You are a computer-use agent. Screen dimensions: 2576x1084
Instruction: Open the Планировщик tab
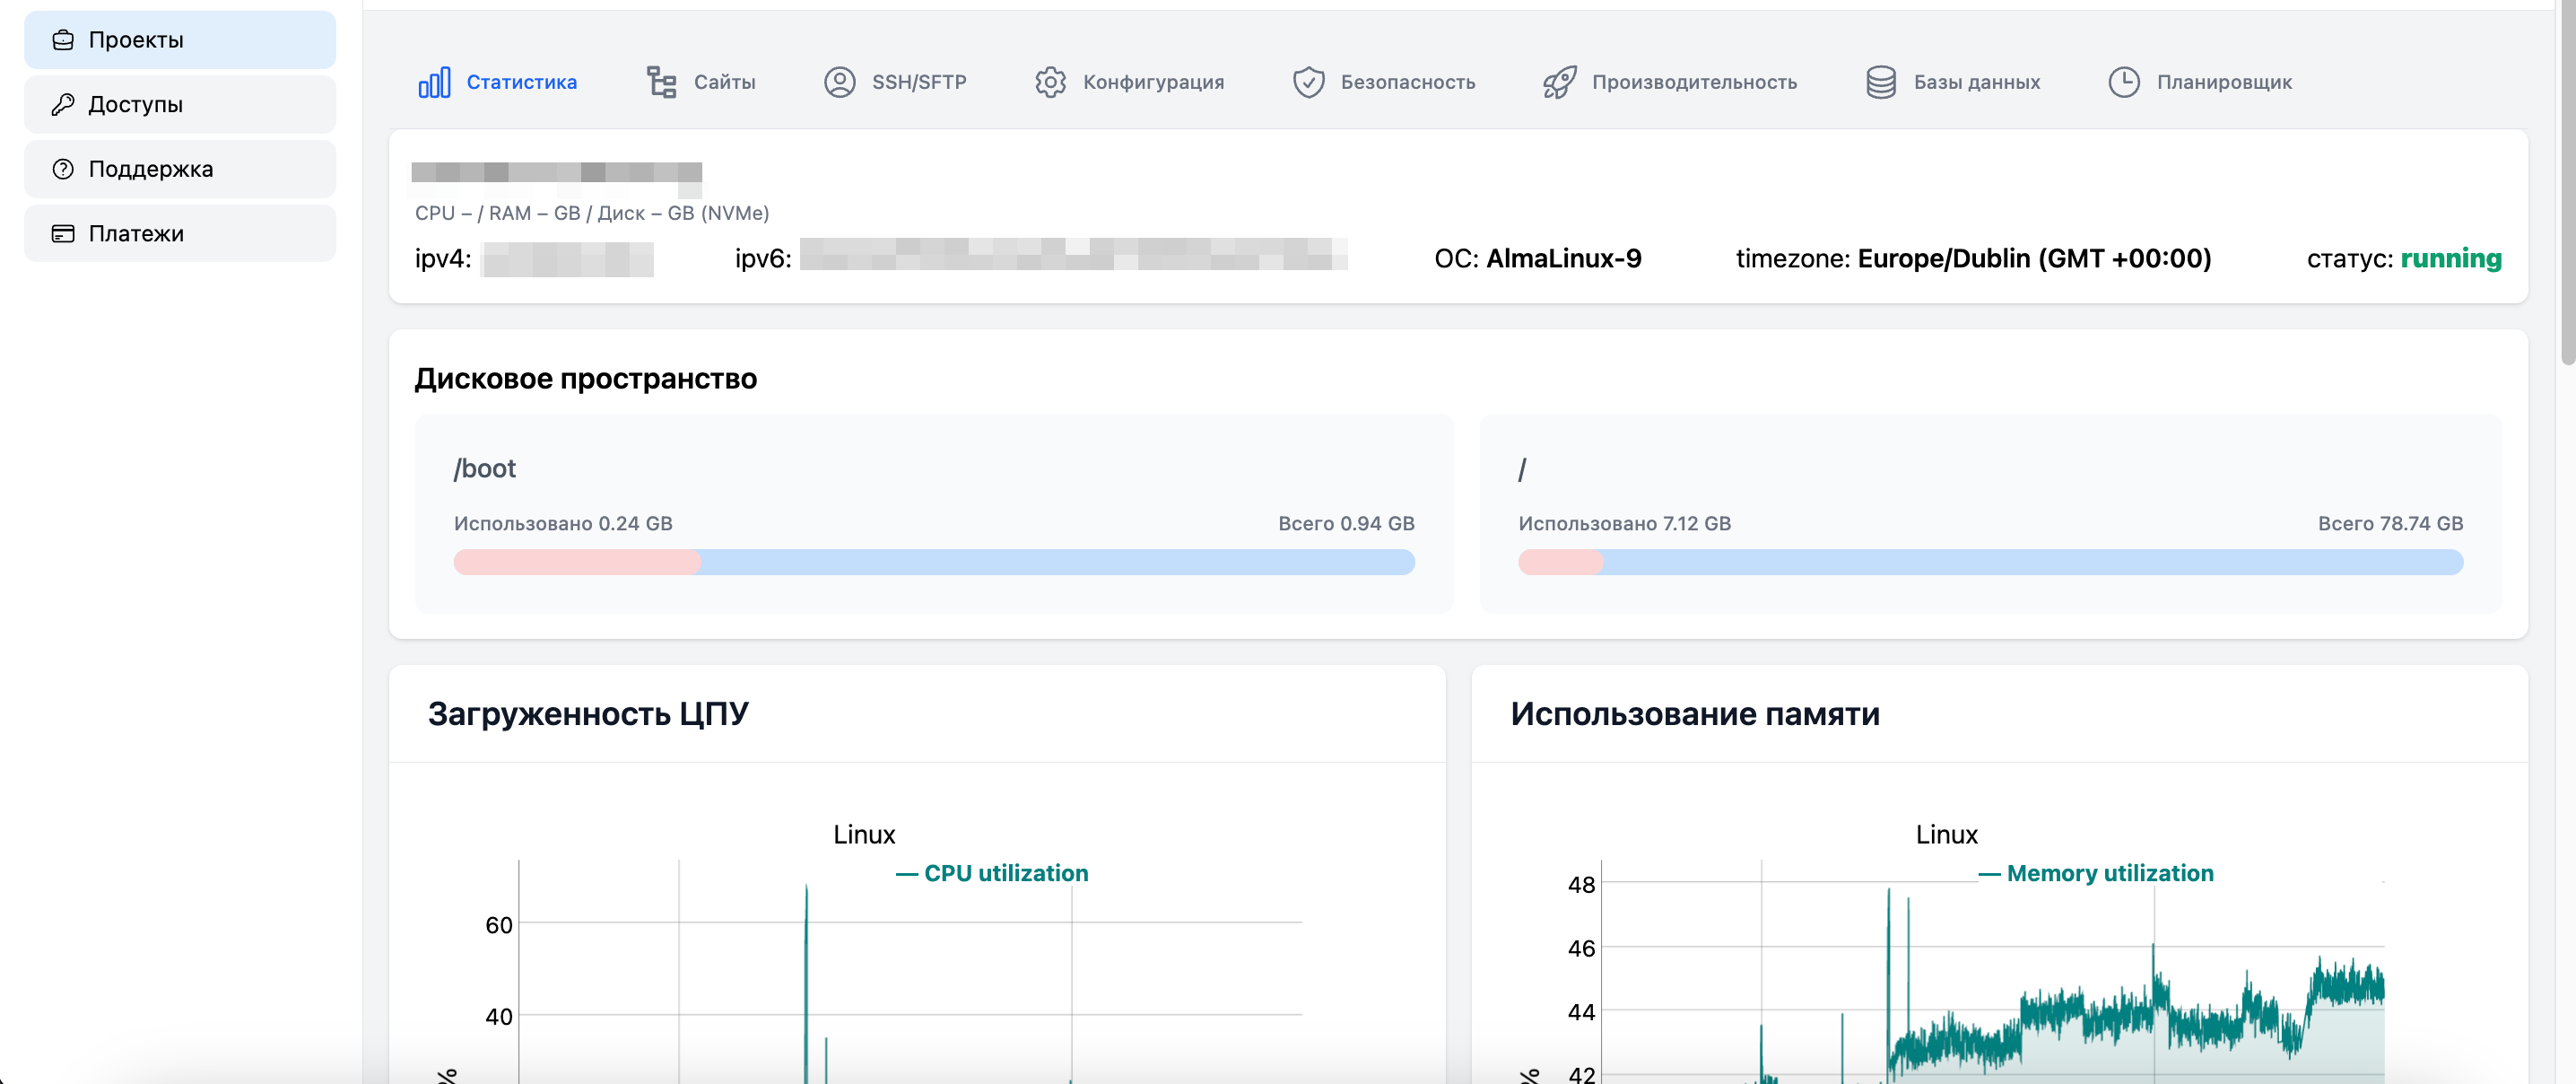pyautogui.click(x=2199, y=82)
